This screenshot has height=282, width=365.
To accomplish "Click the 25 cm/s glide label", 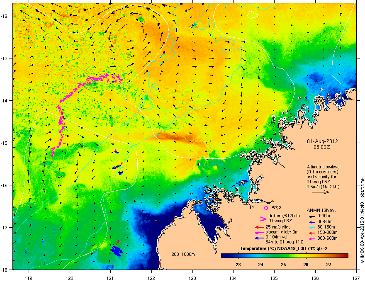I will tap(278, 227).
